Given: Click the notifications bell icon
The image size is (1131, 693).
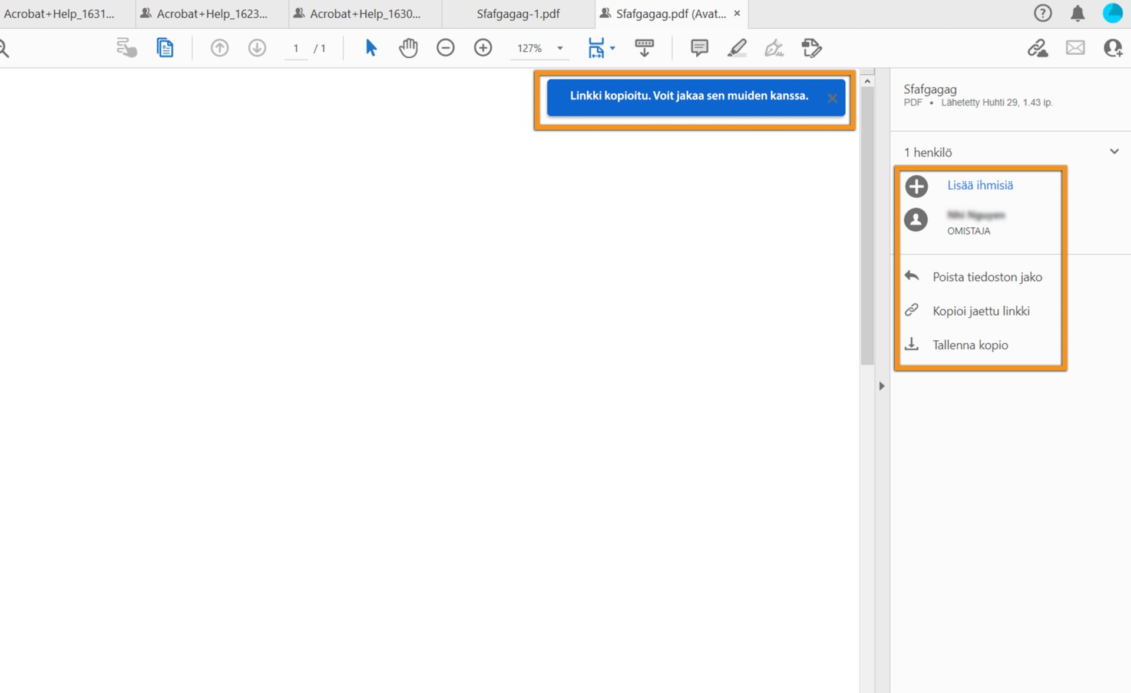Looking at the screenshot, I should click(x=1077, y=14).
